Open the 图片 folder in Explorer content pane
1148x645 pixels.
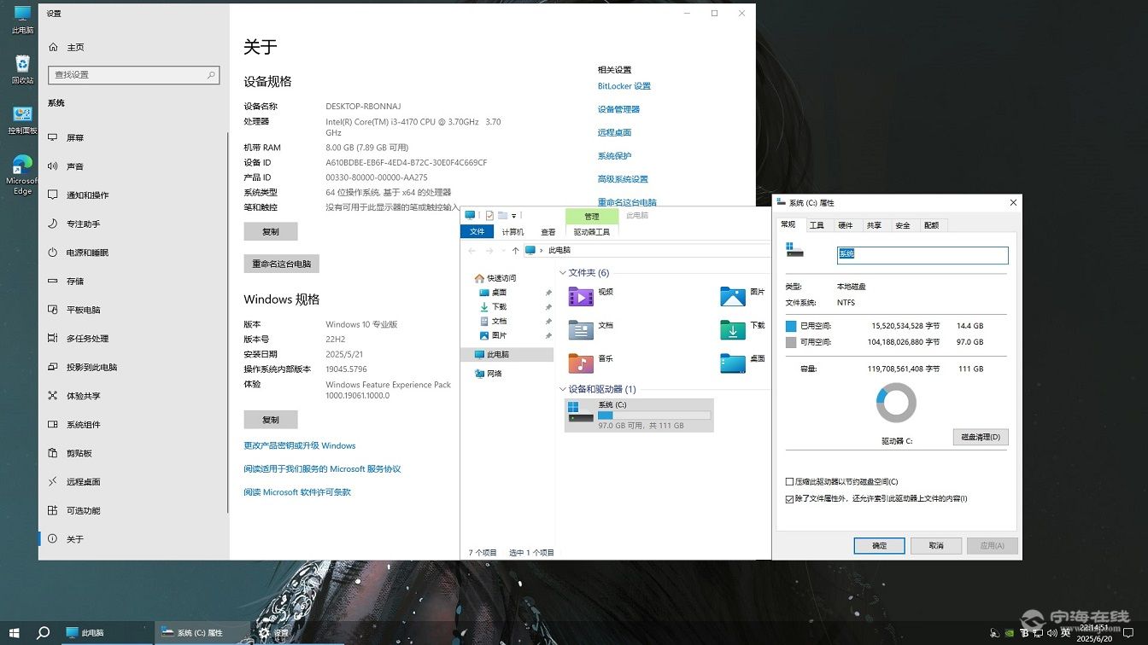742,296
